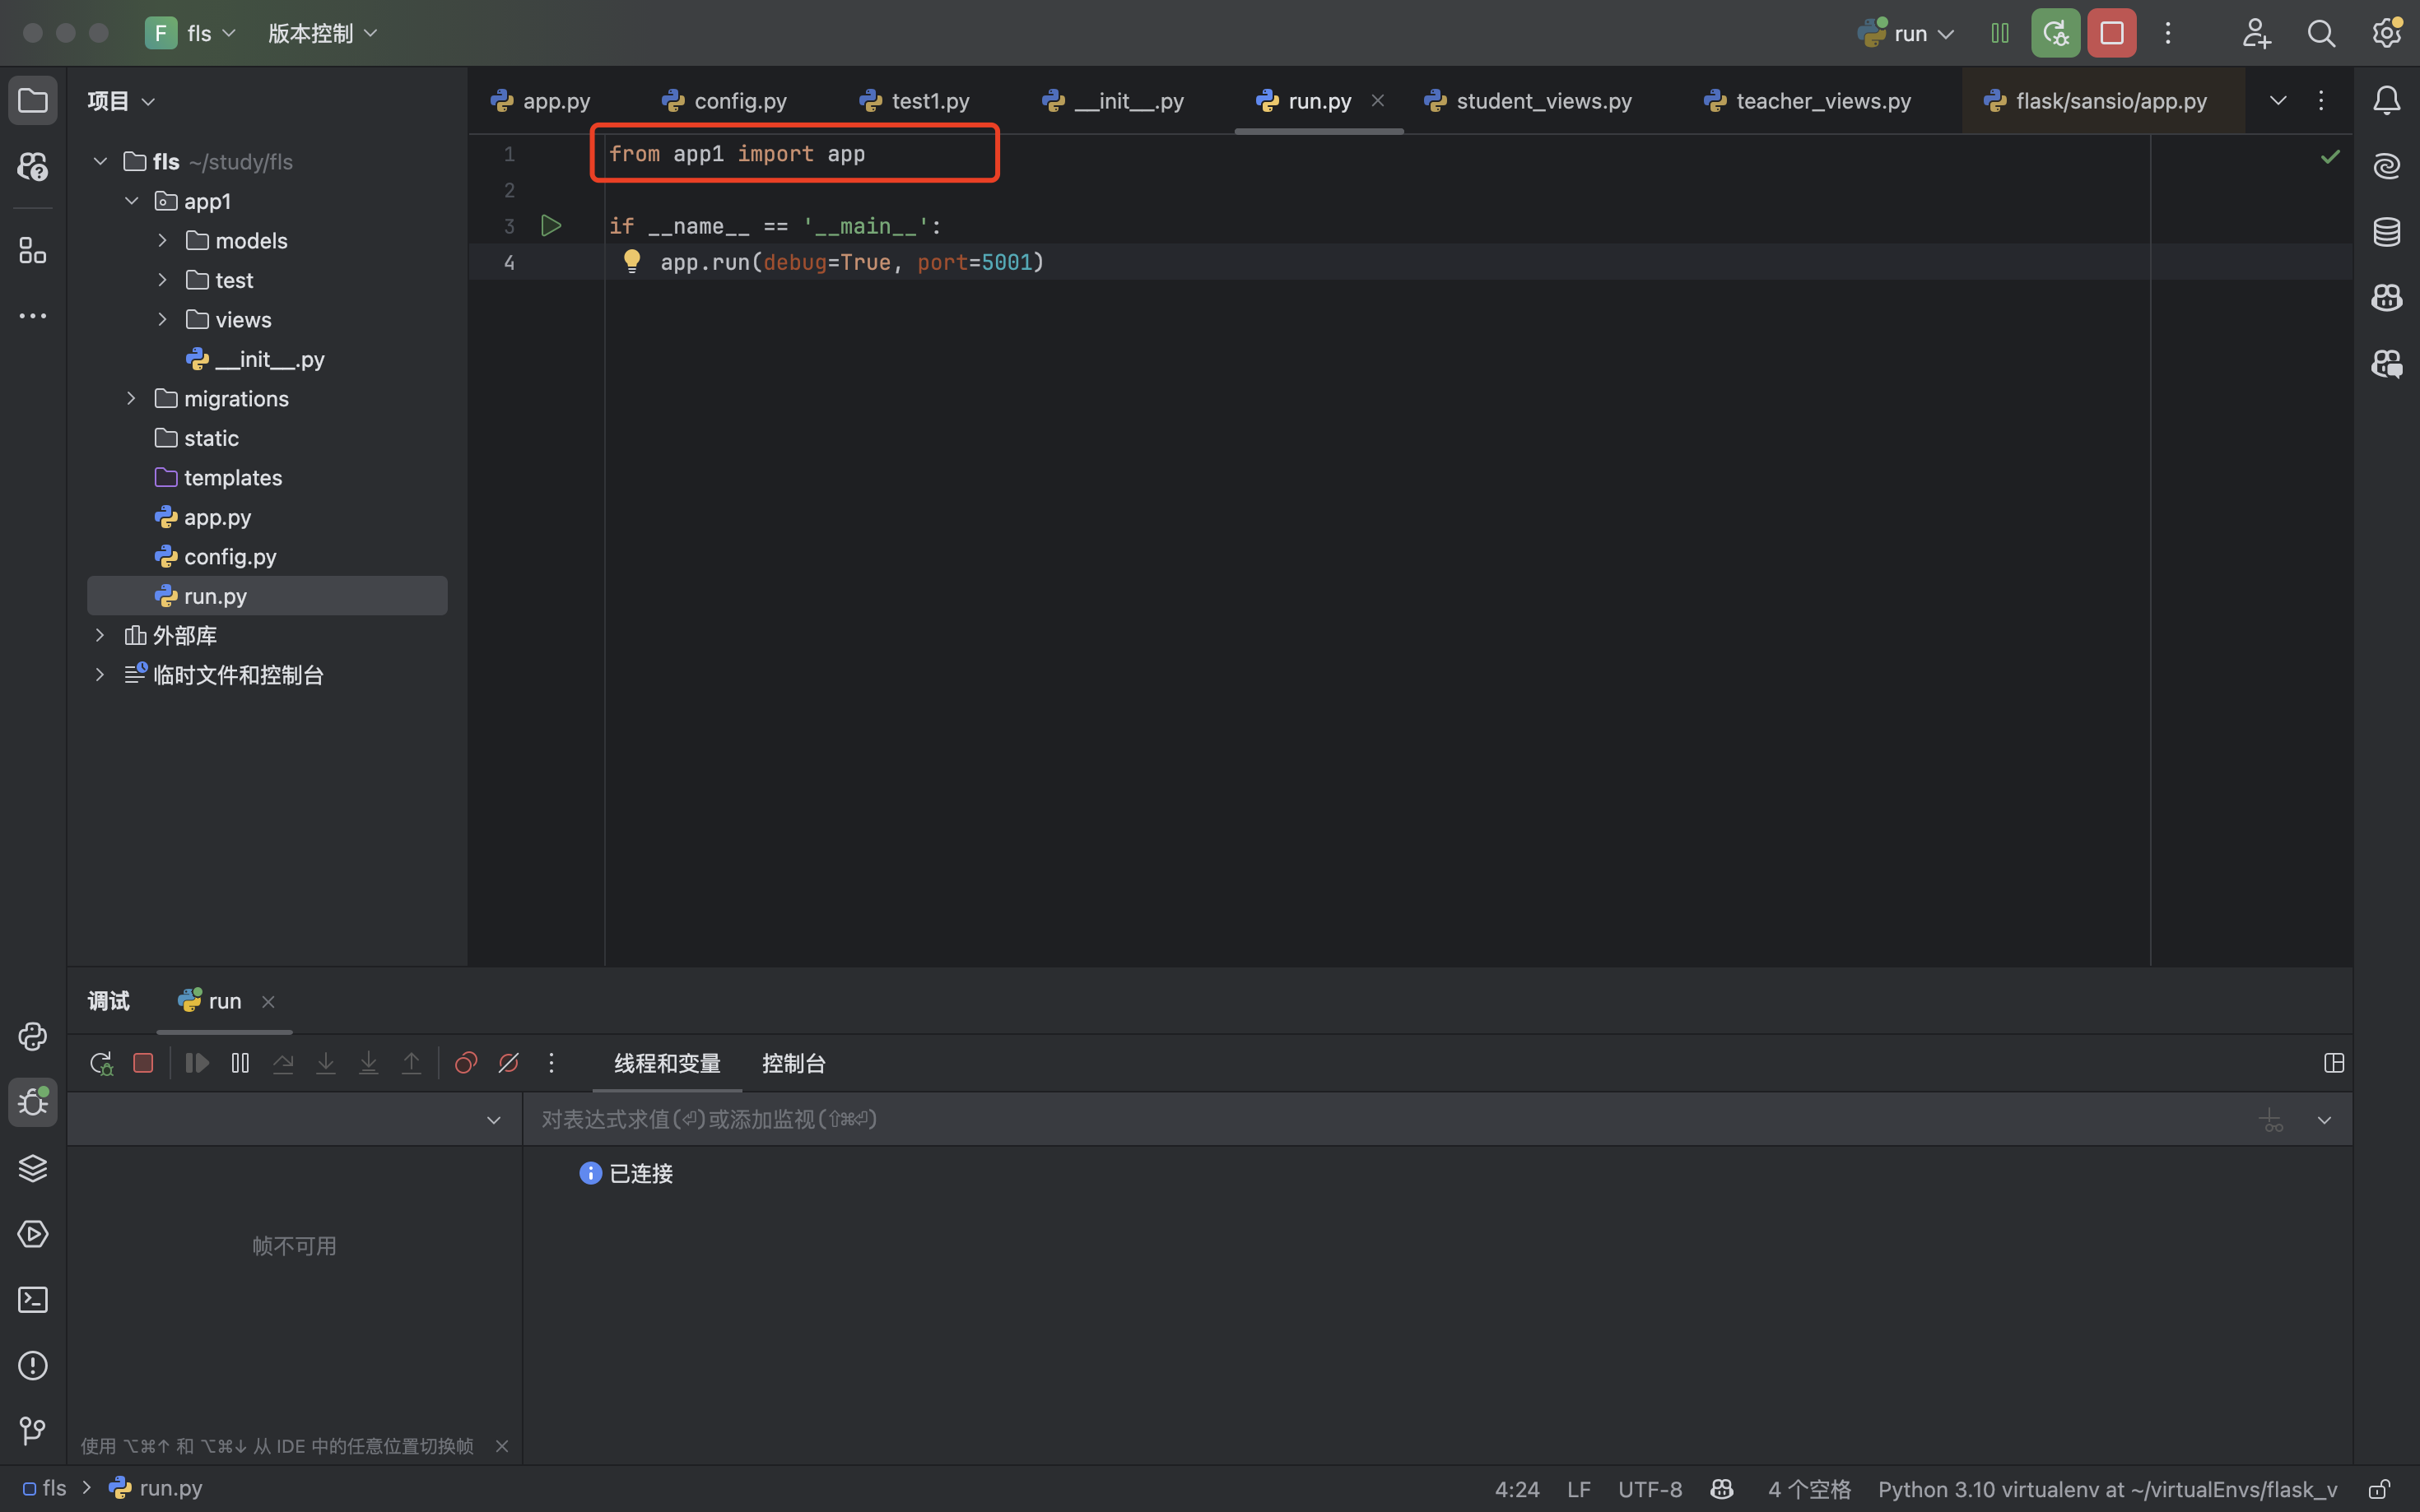Open the Database tool window icon
The width and height of the screenshot is (2420, 1512).
[x=2386, y=232]
